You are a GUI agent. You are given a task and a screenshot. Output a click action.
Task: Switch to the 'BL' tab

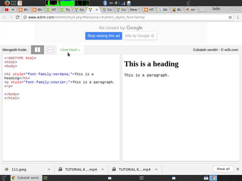click(x=177, y=10)
